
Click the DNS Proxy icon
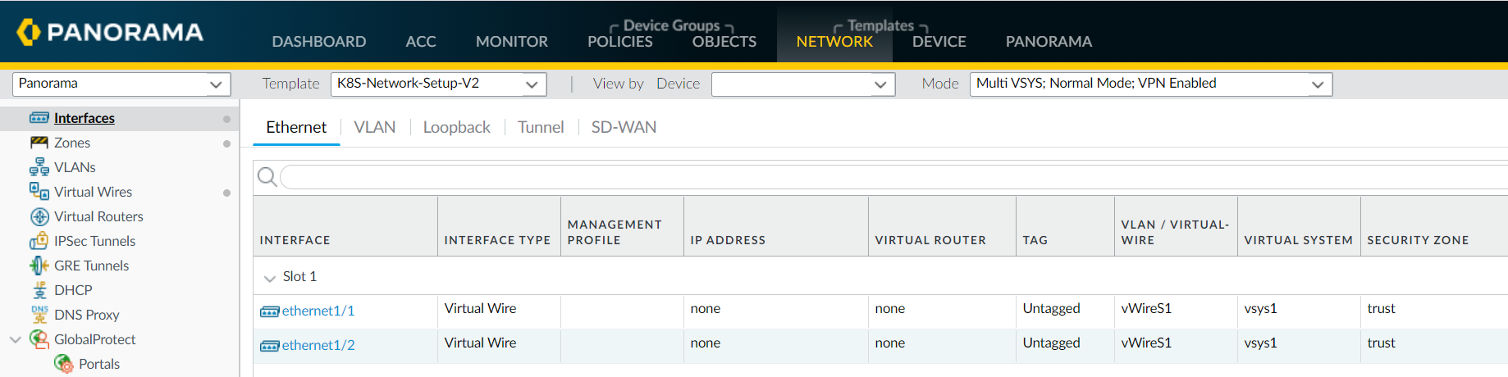click(x=39, y=315)
